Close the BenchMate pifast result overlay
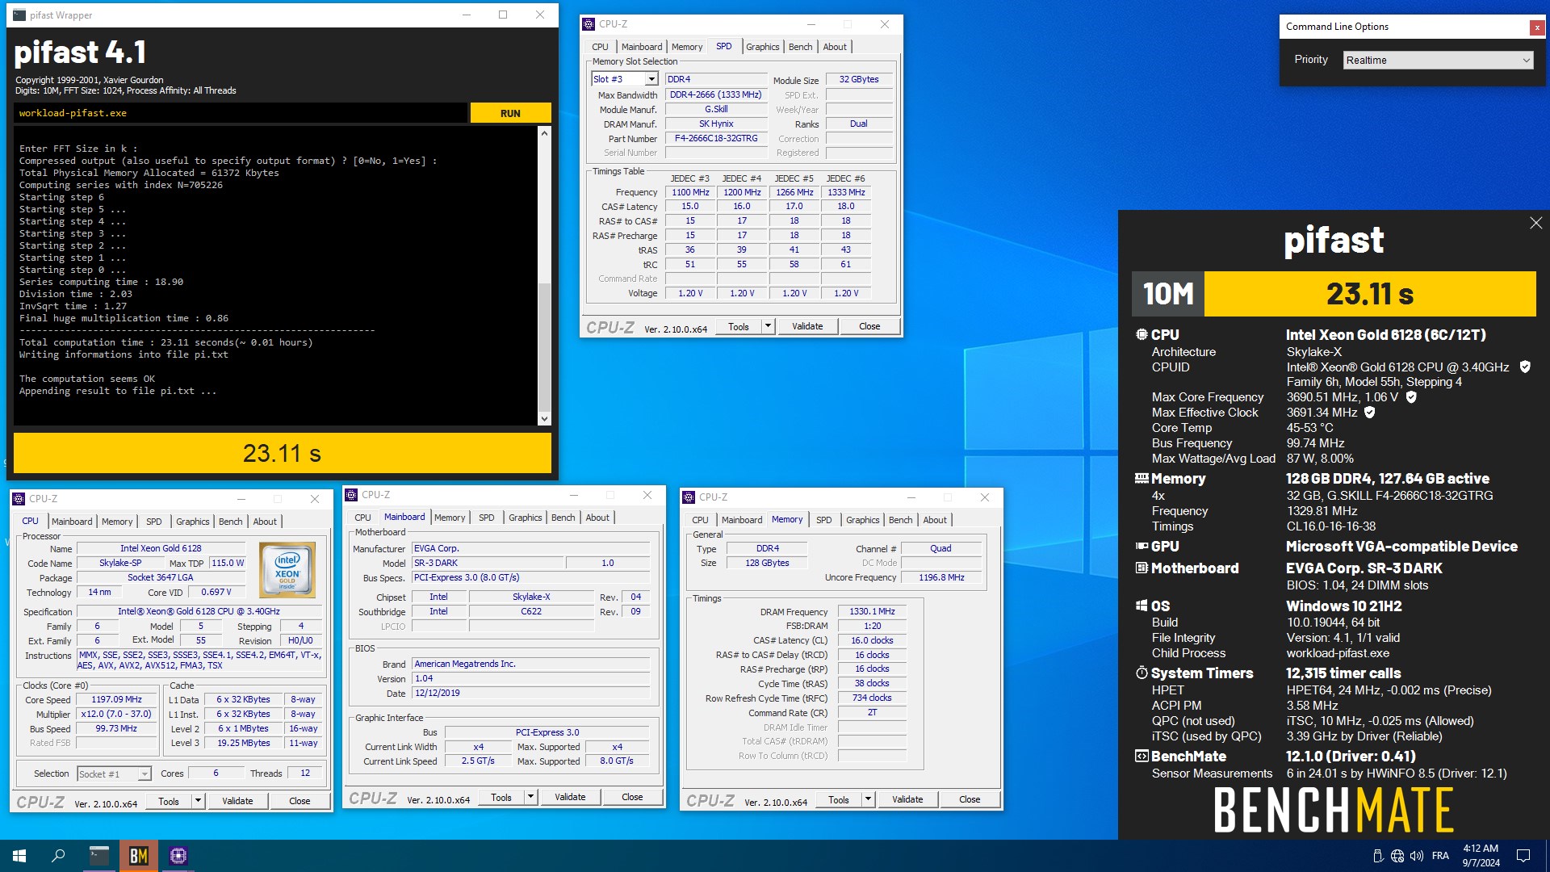The width and height of the screenshot is (1550, 872). click(x=1535, y=223)
